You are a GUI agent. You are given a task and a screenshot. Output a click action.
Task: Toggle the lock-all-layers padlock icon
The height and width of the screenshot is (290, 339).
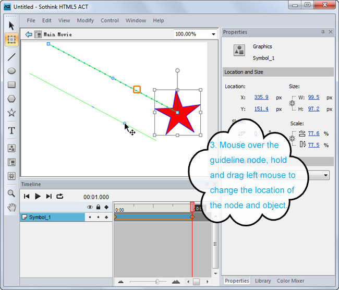98,207
